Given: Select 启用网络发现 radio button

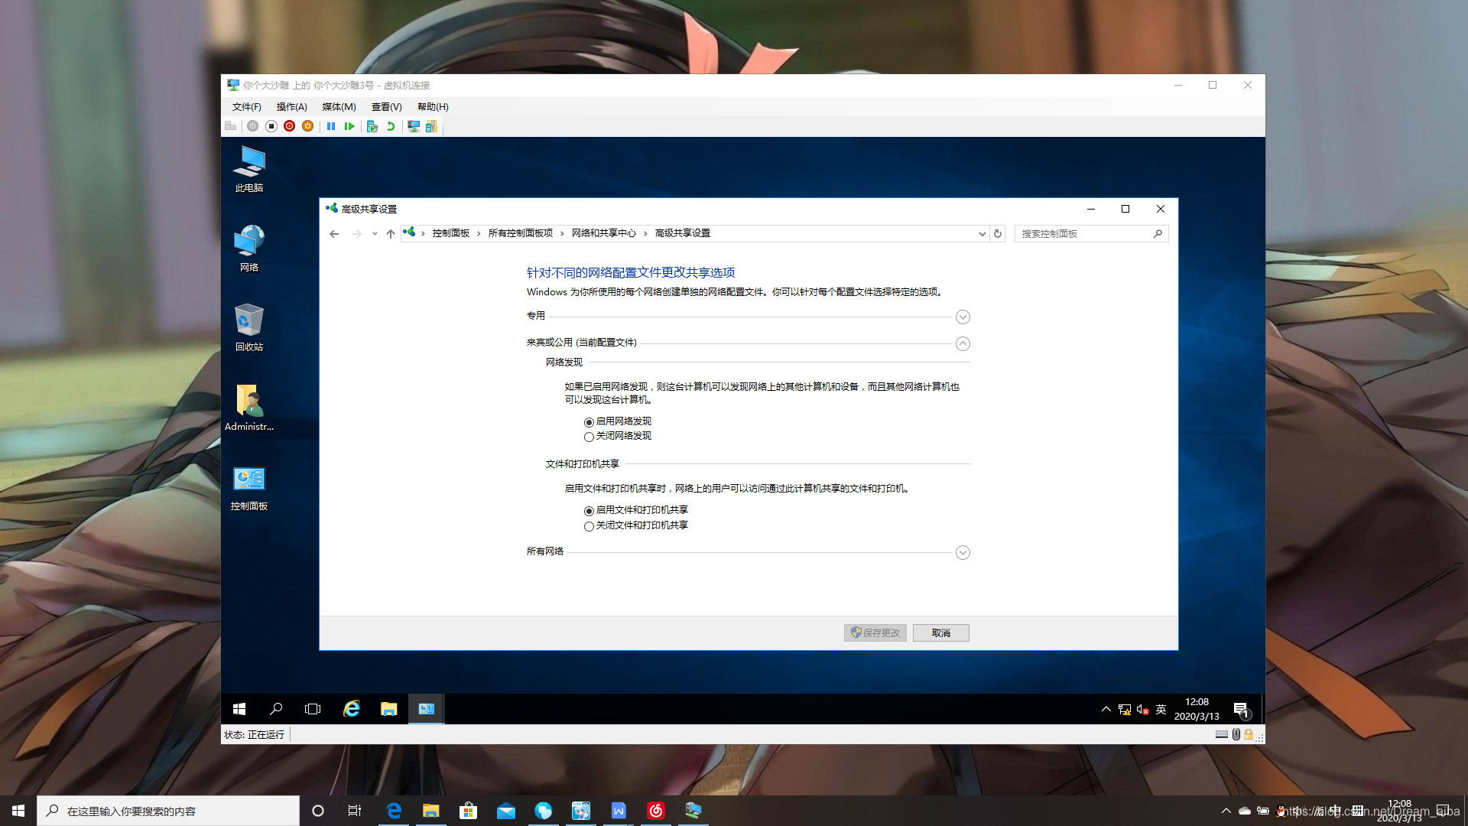Looking at the screenshot, I should (589, 422).
